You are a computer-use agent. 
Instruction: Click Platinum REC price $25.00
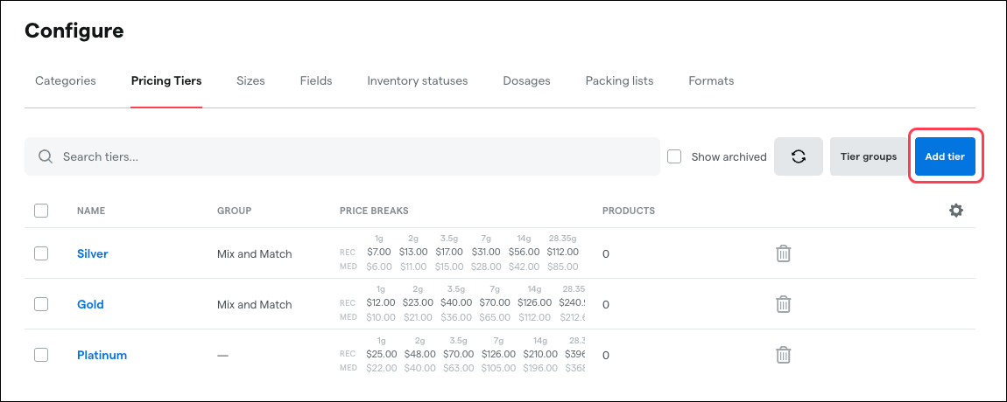tap(382, 353)
